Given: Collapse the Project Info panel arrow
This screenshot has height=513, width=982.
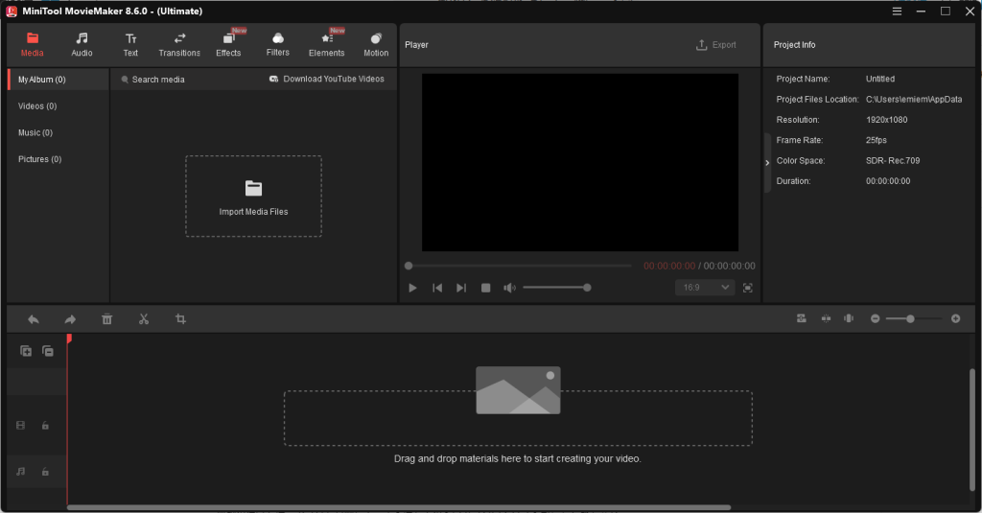Looking at the screenshot, I should pyautogui.click(x=767, y=163).
